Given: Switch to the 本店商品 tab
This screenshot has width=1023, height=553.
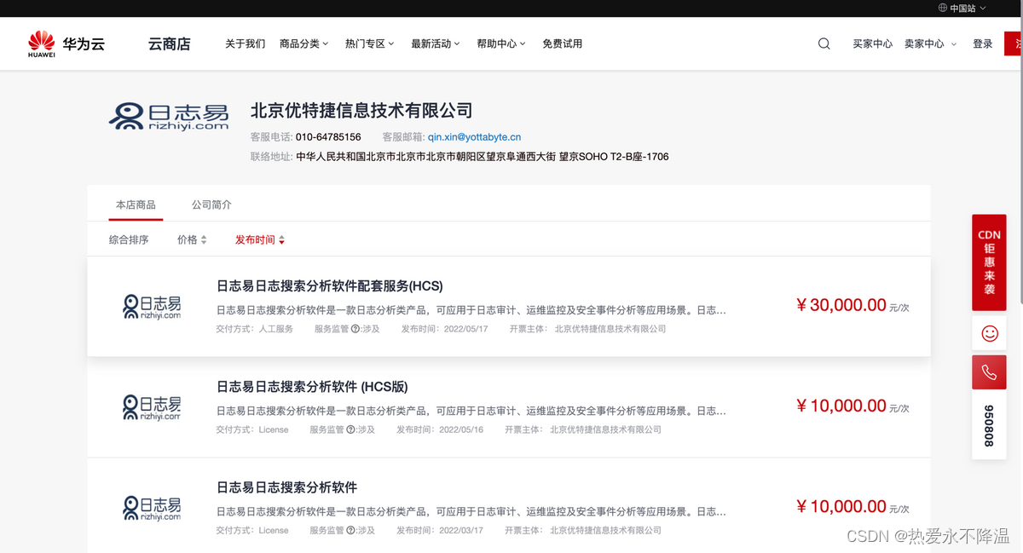Looking at the screenshot, I should click(x=136, y=204).
